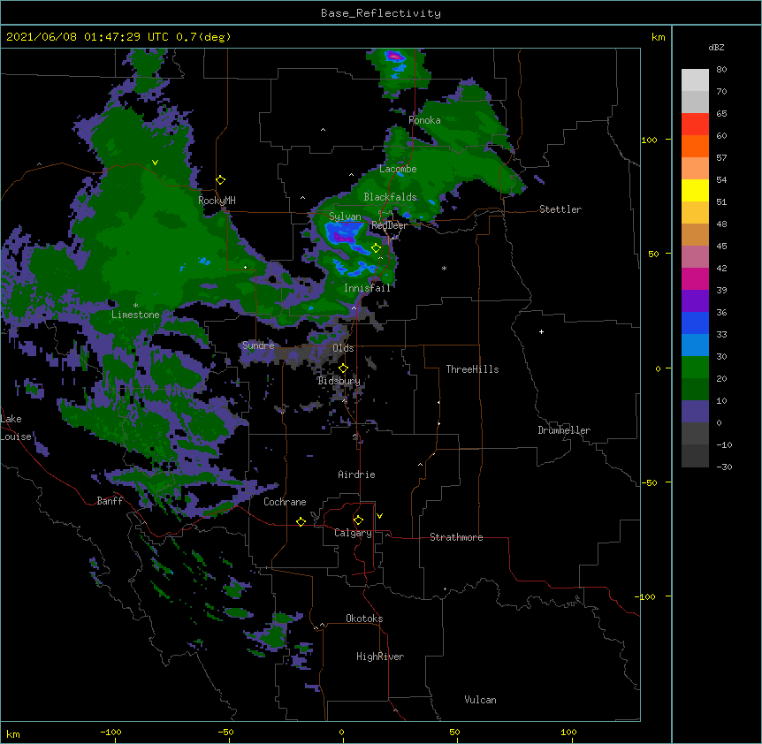Select the ThreeHills label
This screenshot has height=744, width=762.
pos(472,369)
